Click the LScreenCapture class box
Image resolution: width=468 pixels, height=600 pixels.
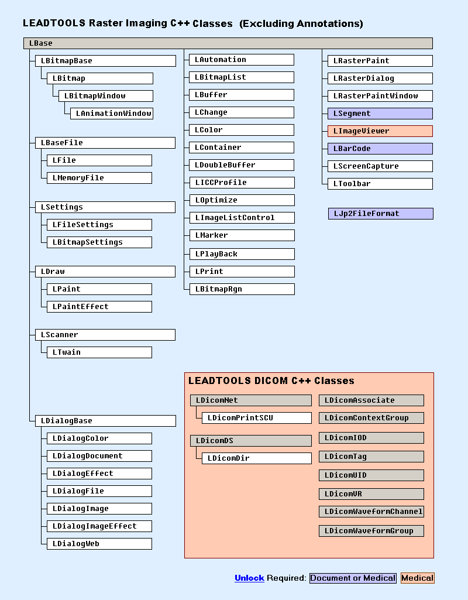pyautogui.click(x=380, y=166)
